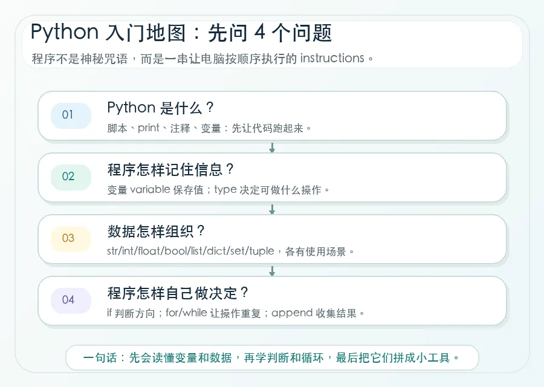Click the arrow between cards 02 and 03
544x387 pixels.
click(272, 209)
